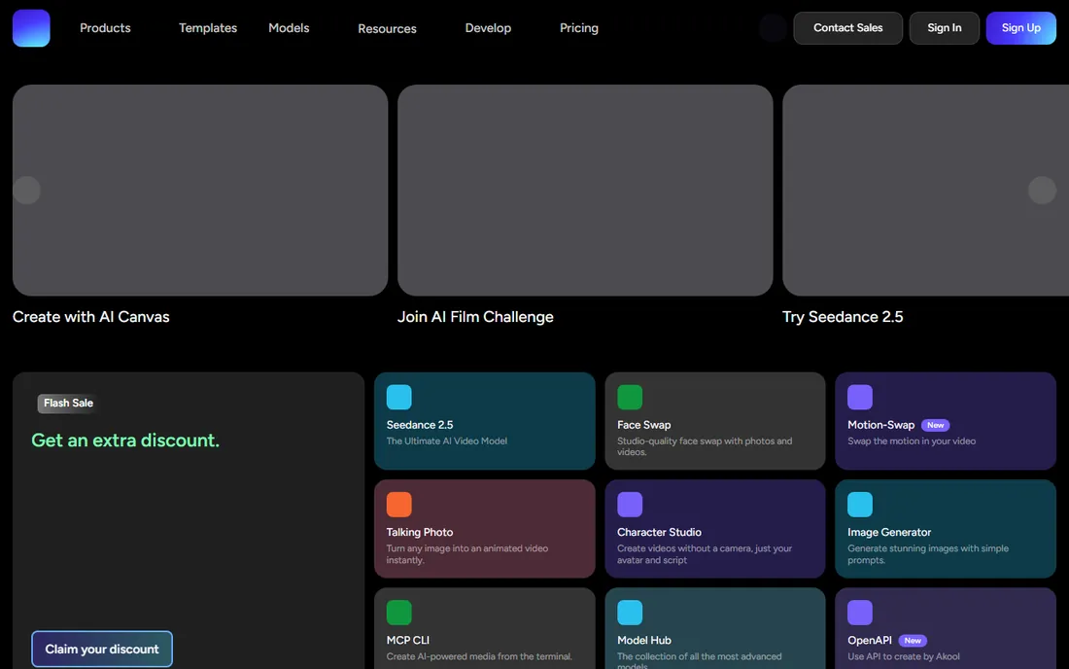
Task: Click the OpenAPI card icon
Action: click(860, 613)
